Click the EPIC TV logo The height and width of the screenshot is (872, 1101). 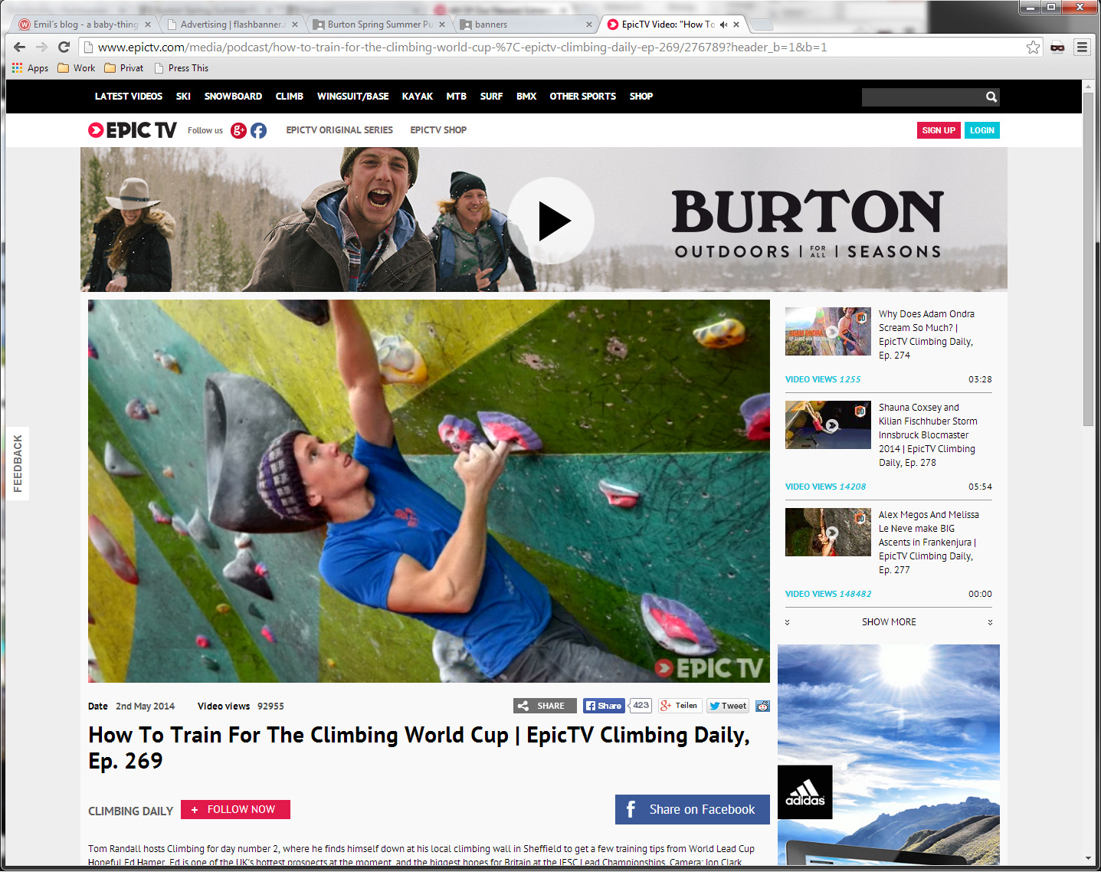point(133,130)
